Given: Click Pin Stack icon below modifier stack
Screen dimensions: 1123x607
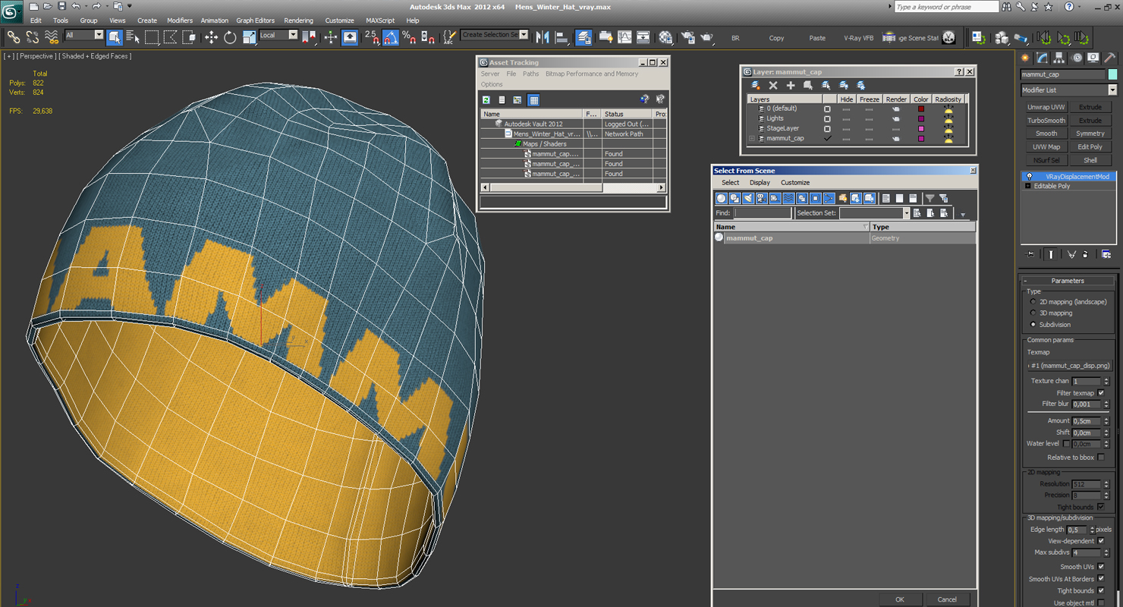Looking at the screenshot, I should tap(1030, 254).
